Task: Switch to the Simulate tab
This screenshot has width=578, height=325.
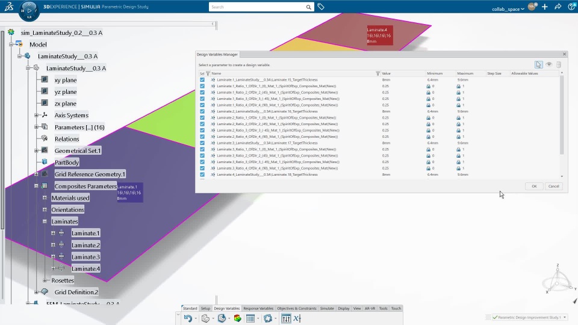Action: click(x=326, y=308)
